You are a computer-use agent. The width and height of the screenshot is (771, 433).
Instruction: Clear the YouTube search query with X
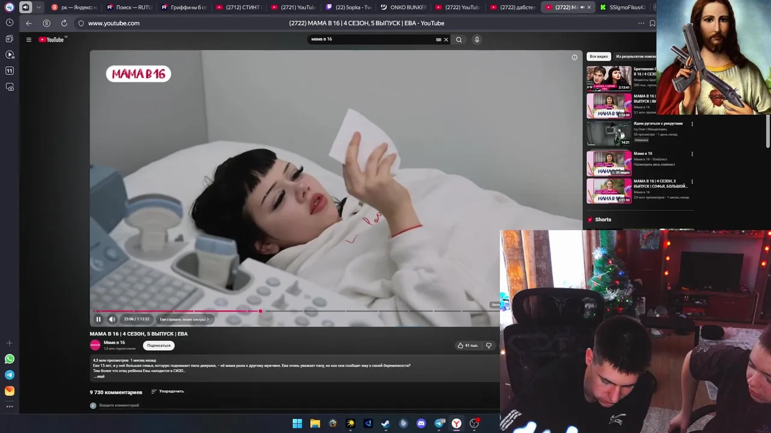(446, 40)
